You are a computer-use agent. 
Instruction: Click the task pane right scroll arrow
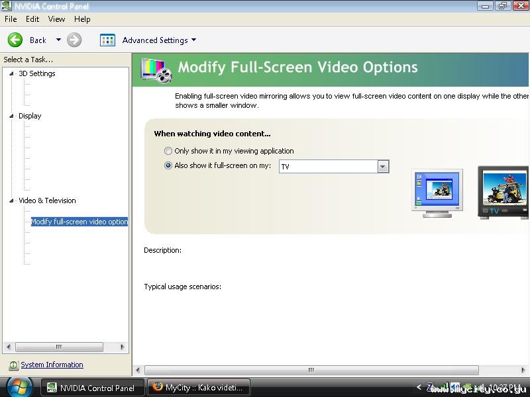[x=122, y=347]
